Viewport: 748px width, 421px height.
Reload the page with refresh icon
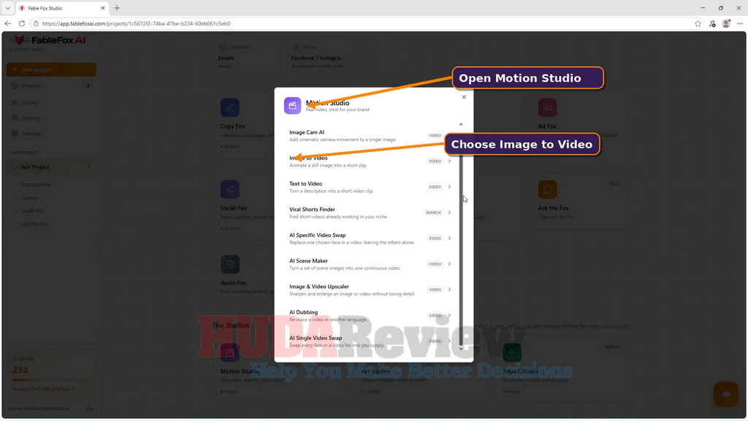tap(22, 23)
